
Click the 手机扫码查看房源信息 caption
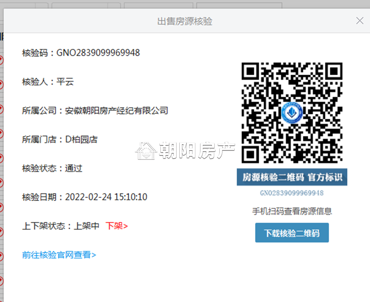pos(292,211)
